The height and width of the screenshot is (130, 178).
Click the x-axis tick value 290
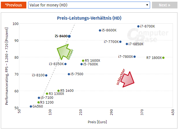click(112, 112)
